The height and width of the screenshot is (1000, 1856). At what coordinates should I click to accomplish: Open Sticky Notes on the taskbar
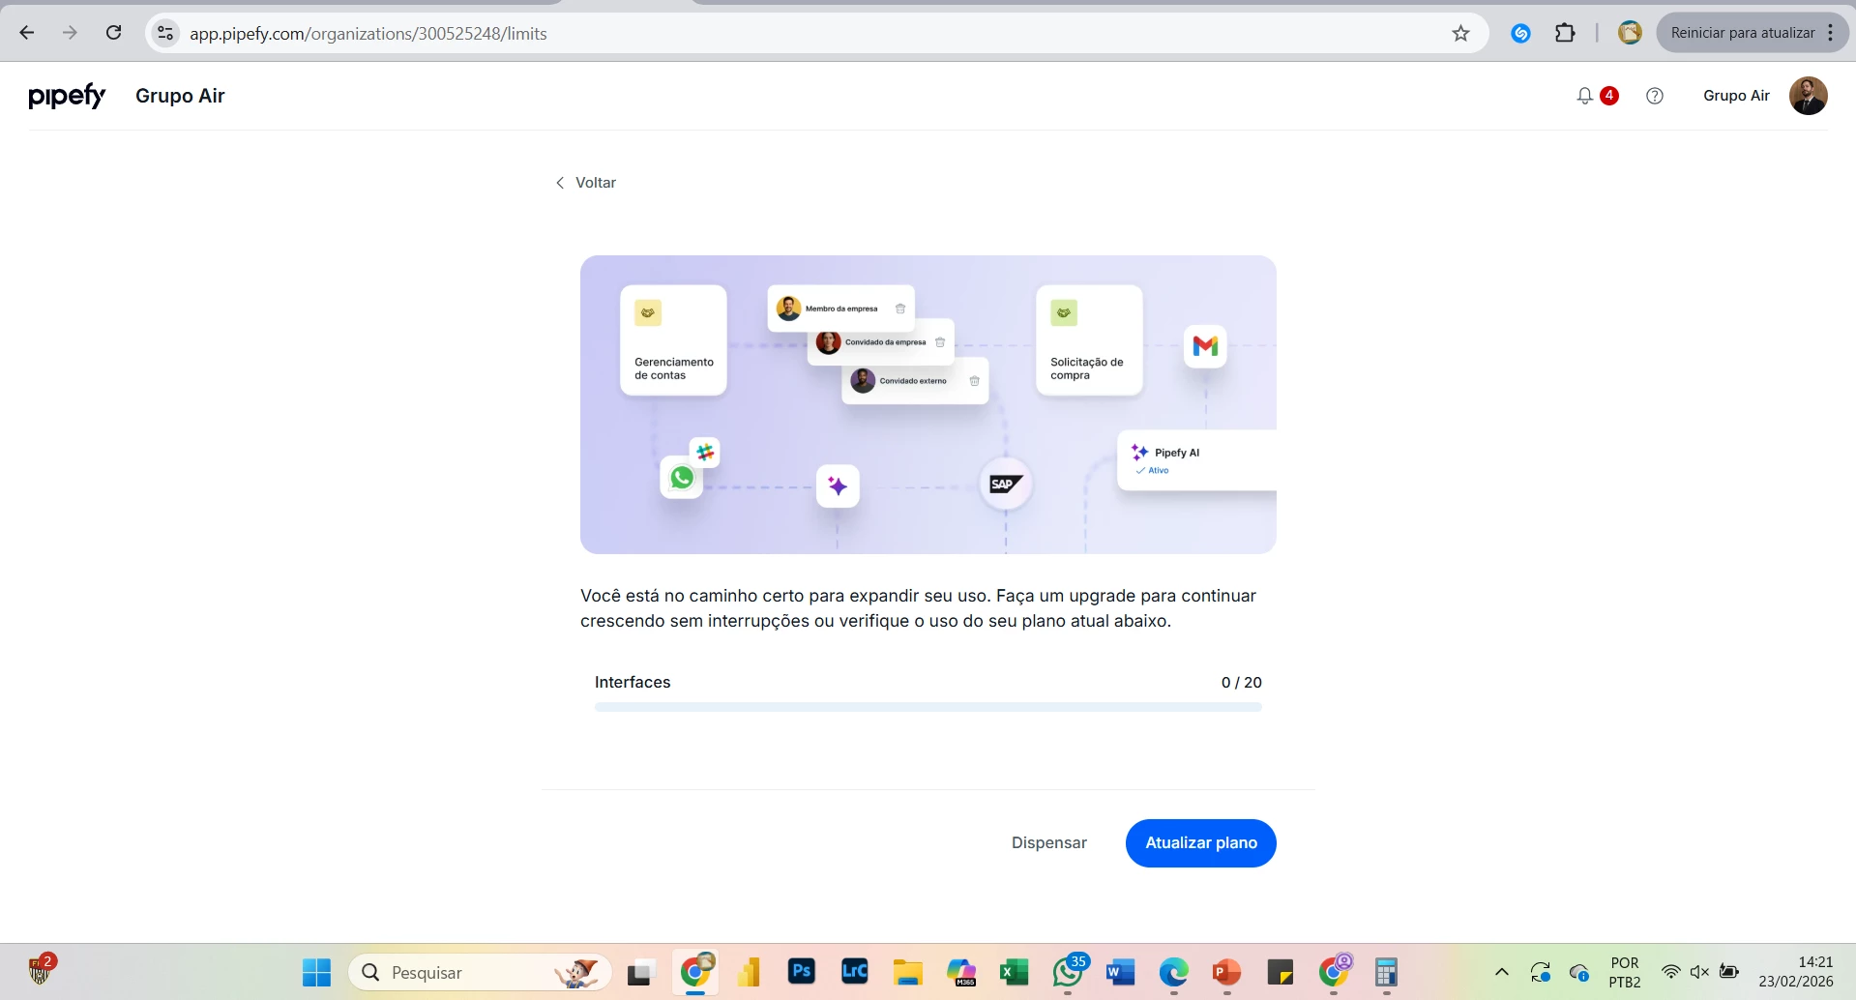1281,972
